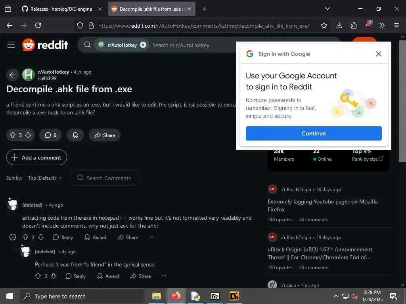Open uBlock Origin 1.62 Announcement Thread
Screen dimensions: 406x304
coord(320,253)
